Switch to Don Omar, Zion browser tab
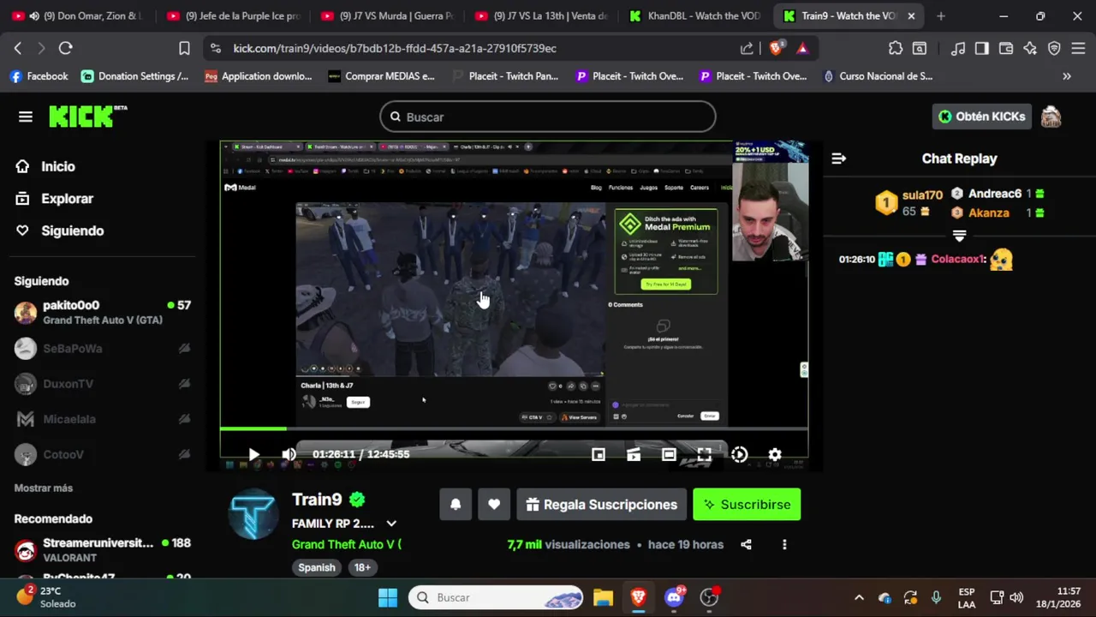Screen dimensions: 1096x617 point(84,15)
